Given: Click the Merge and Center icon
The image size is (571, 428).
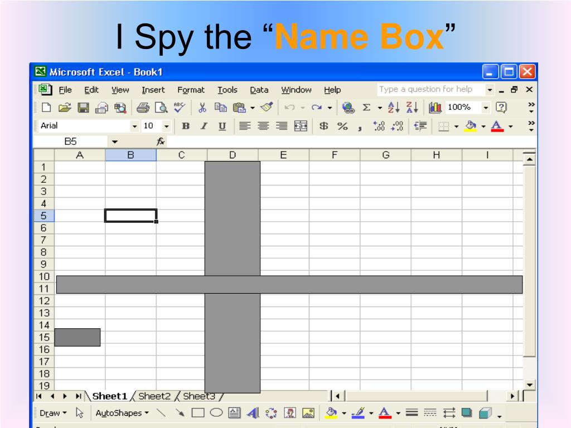Looking at the screenshot, I should coord(301,126).
